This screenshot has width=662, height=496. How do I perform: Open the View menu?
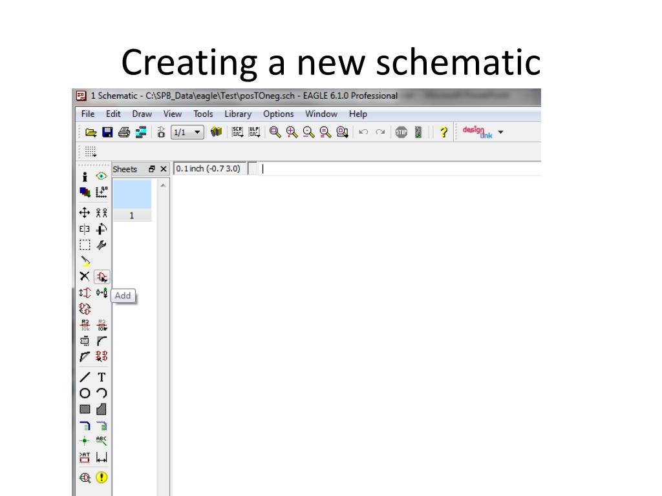(x=172, y=114)
